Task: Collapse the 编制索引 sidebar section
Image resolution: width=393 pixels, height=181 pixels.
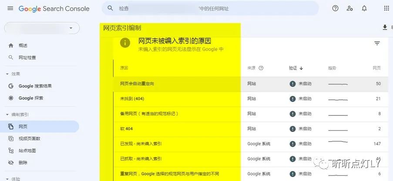Action: [7, 115]
